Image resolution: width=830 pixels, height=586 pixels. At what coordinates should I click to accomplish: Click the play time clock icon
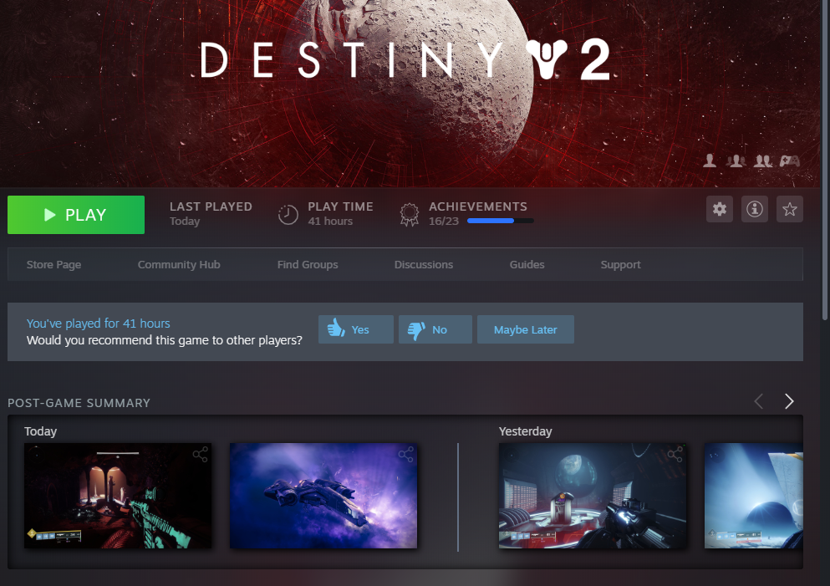coord(288,214)
